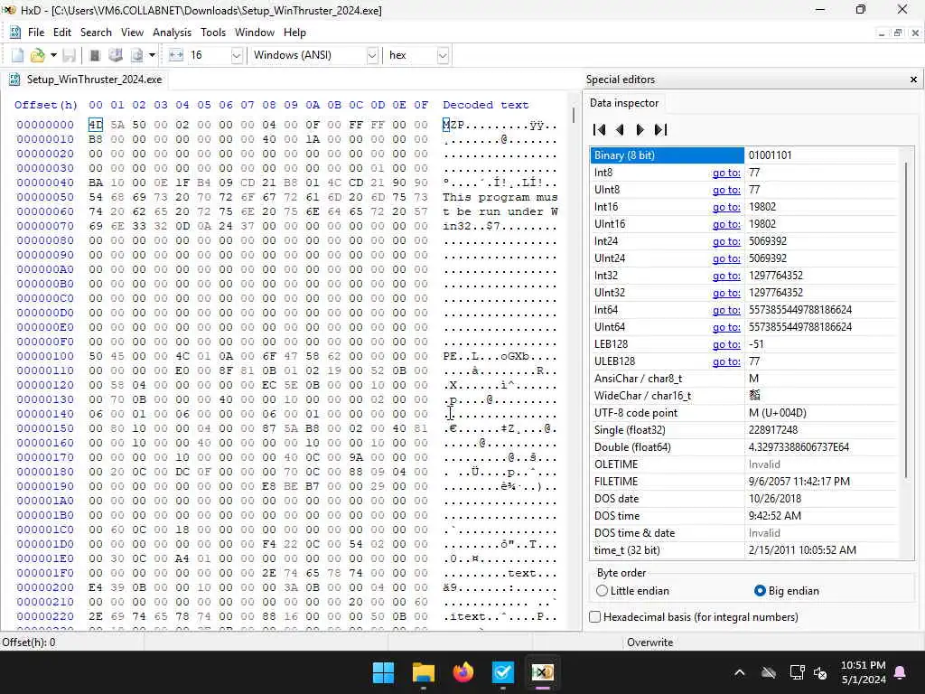Open the Analysis menu
This screenshot has height=694, width=925.
pos(172,33)
